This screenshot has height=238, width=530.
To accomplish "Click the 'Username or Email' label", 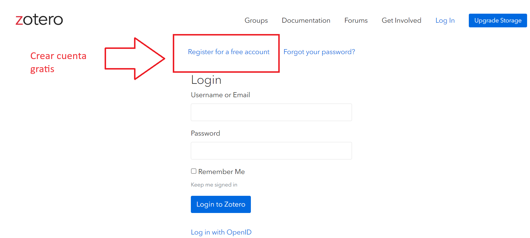I will 220,95.
